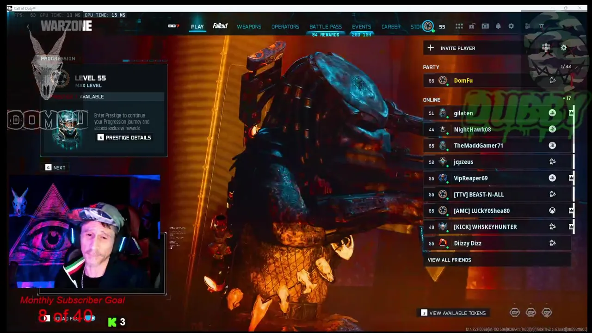592x333 pixels.
Task: Click TheMaddGamer71's PlayStation icon
Action: [552, 146]
